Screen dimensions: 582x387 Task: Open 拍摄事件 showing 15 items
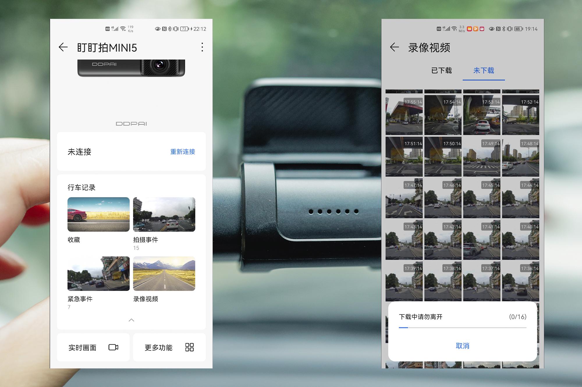(x=164, y=215)
